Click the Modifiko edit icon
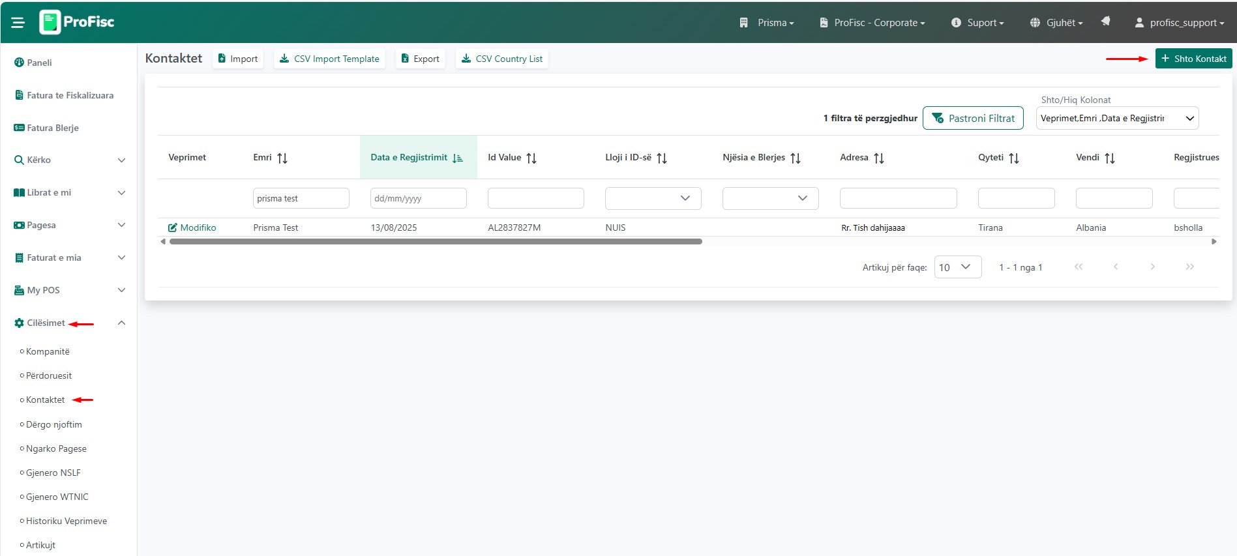The height and width of the screenshot is (556, 1237). tap(172, 227)
